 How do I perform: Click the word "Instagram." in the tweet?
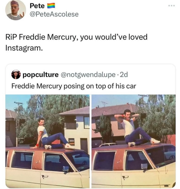coord(24,48)
